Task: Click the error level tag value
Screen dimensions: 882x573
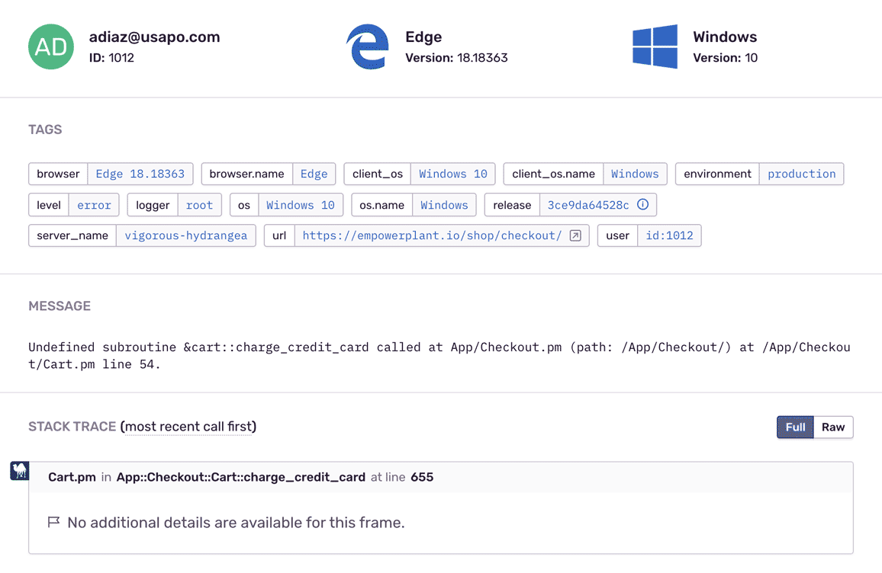Action: 94,205
